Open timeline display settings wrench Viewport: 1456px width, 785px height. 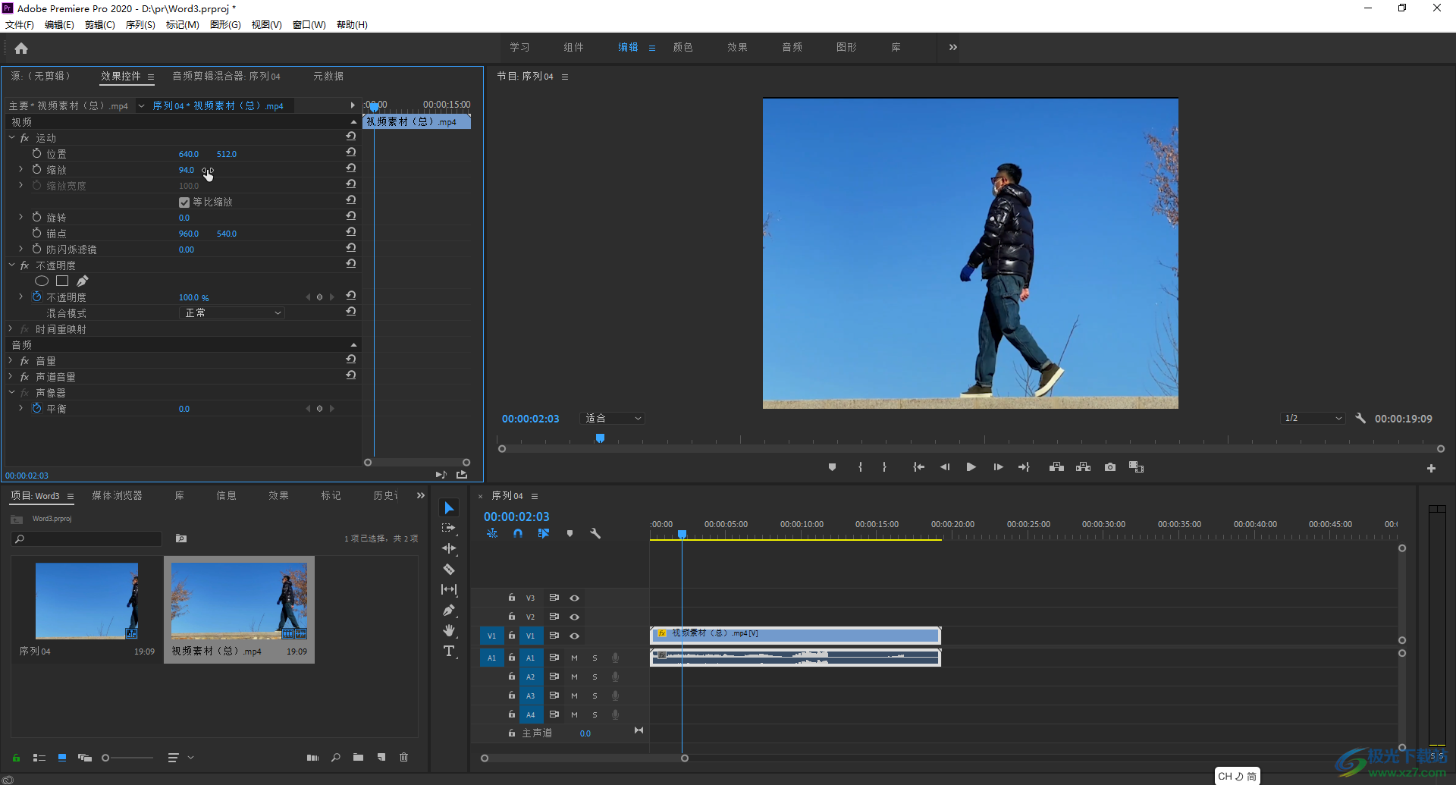click(595, 533)
